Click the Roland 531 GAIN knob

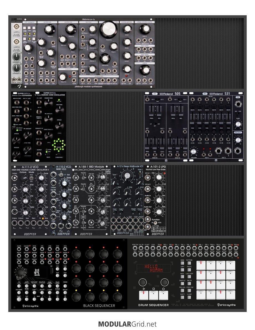point(238,124)
